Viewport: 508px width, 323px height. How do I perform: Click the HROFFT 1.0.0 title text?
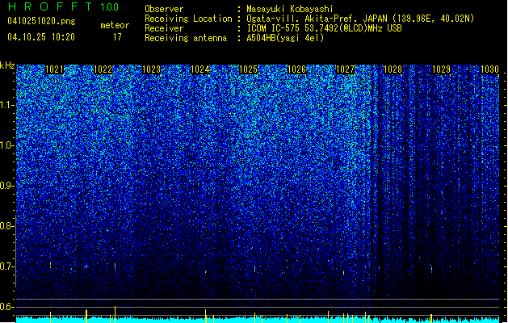click(63, 6)
